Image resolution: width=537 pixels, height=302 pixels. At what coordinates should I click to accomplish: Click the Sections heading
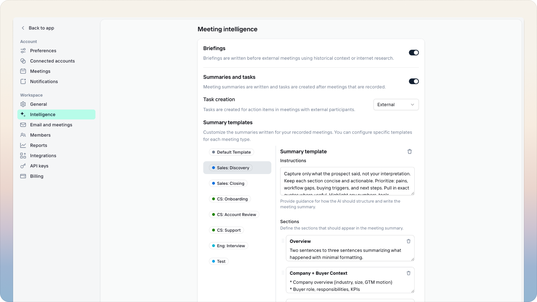(289, 222)
